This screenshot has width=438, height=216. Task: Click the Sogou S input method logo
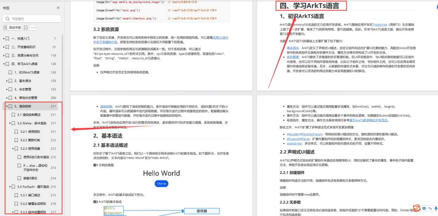[x=417, y=208]
